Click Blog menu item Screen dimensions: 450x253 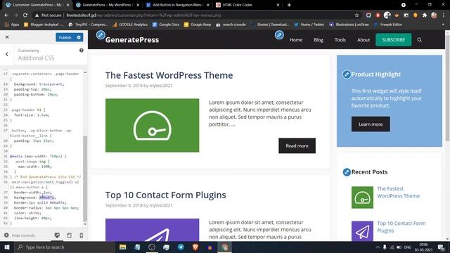(319, 40)
